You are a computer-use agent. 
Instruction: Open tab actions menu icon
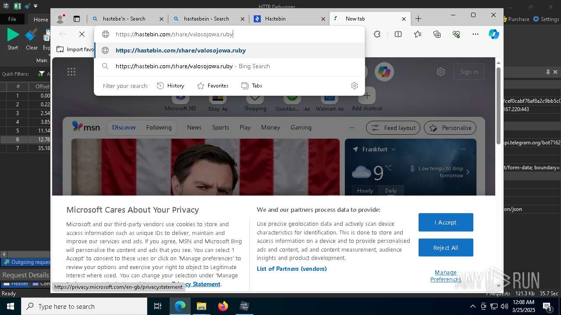tap(77, 19)
